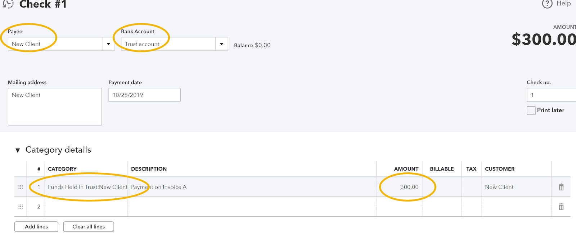Grab the drag handle on line 1

[x=21, y=187]
